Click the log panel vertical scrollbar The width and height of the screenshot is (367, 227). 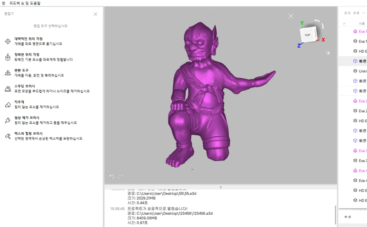335,215
